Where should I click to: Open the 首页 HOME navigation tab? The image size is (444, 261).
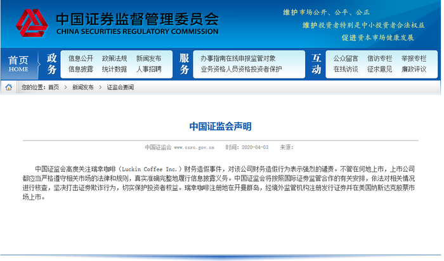[18, 64]
